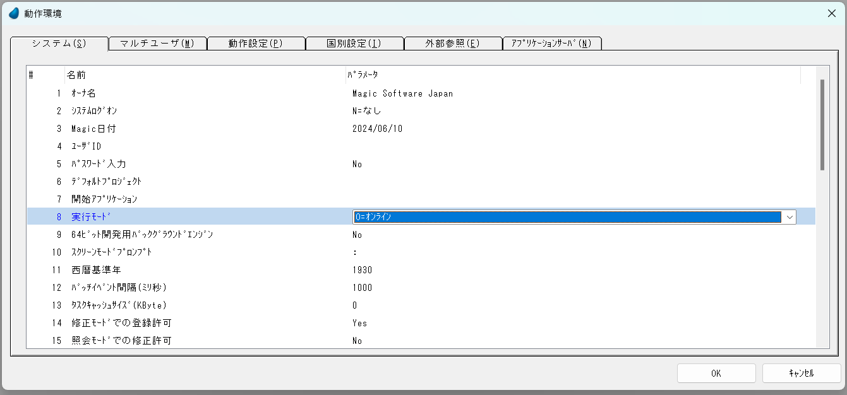This screenshot has width=847, height=395.
Task: Click the 名前 column header
Action: point(76,75)
